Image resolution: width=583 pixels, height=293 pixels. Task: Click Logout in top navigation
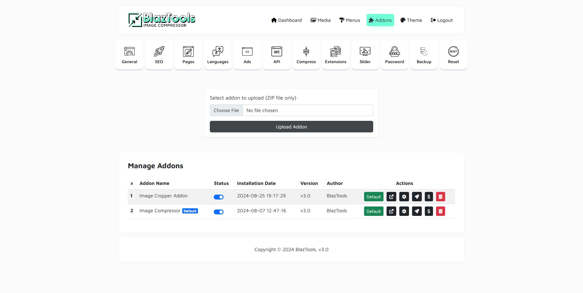pos(442,20)
